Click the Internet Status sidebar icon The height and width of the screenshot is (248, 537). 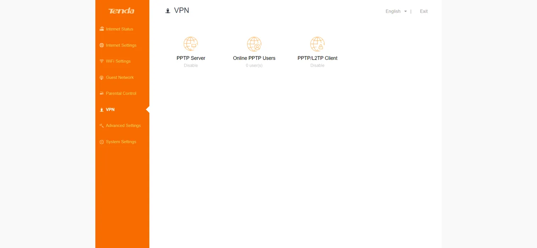(x=102, y=29)
